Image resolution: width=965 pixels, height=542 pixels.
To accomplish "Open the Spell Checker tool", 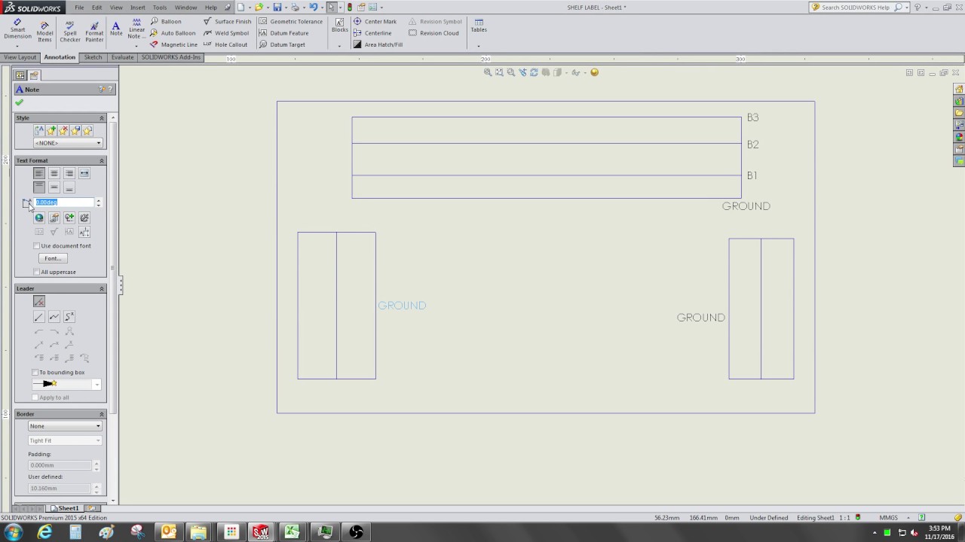I will pyautogui.click(x=70, y=30).
